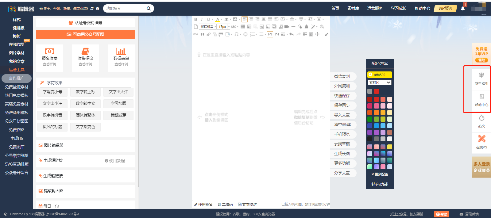This screenshot has height=218, width=491.
Task: Open the notification bell
Action: pyautogui.click(x=463, y=8)
